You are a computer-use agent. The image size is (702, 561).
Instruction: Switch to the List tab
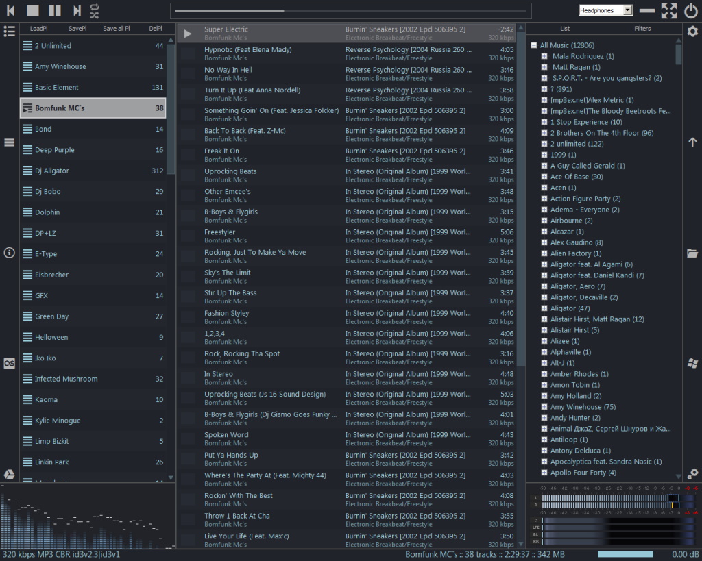pos(565,29)
